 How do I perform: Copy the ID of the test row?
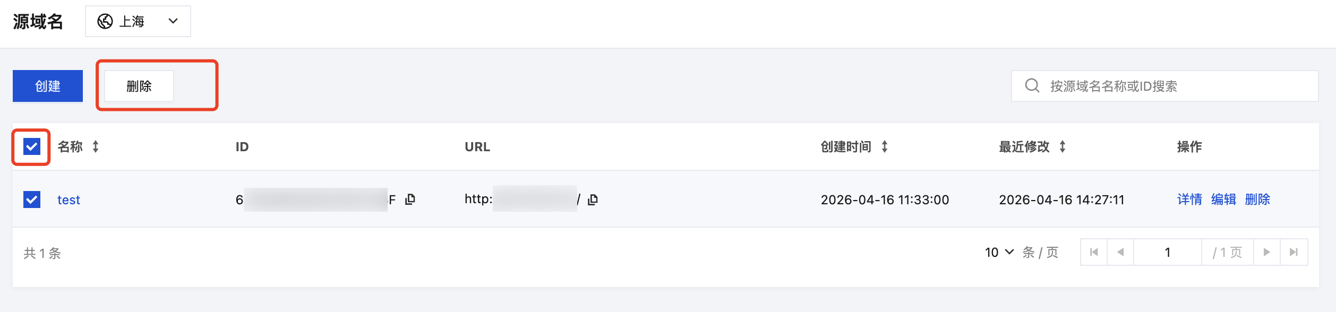coord(410,200)
